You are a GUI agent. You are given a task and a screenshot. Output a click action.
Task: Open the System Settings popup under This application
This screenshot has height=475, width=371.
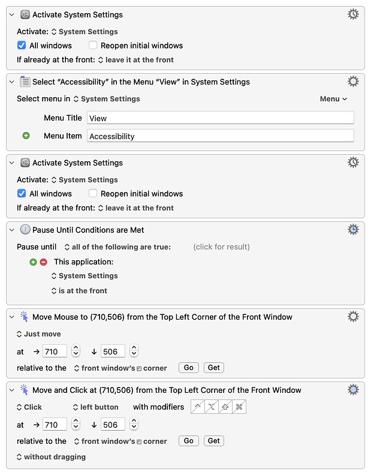click(85, 276)
